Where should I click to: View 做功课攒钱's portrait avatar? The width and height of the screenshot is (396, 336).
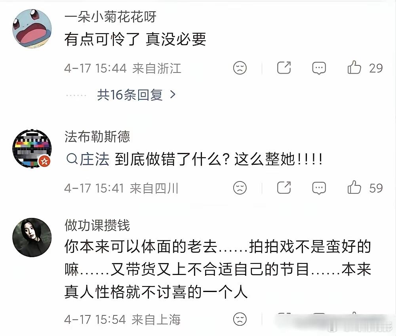click(32, 237)
